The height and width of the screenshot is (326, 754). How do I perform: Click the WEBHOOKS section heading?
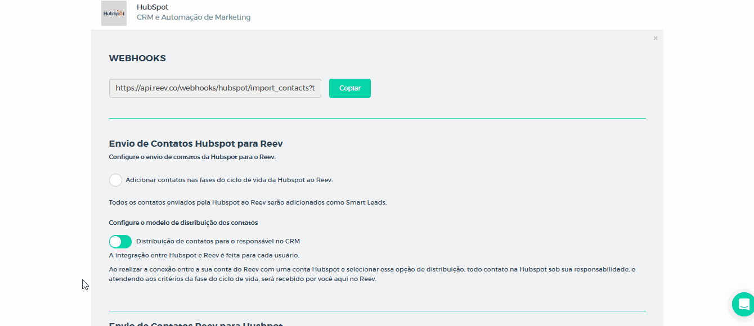click(137, 58)
